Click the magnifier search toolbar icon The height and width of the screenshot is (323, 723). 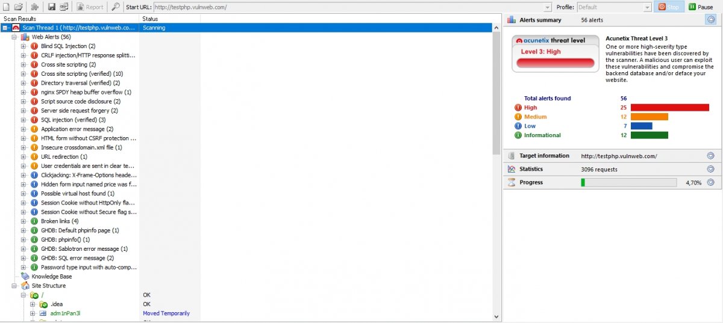[116, 7]
